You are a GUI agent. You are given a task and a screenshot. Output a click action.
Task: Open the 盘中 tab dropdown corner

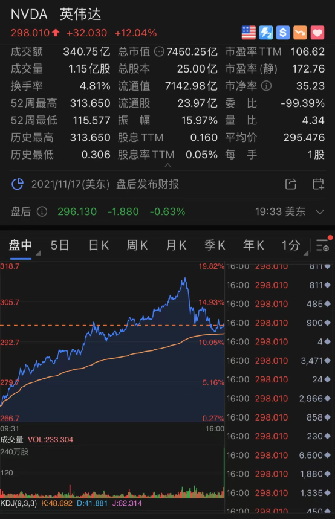click(x=38, y=253)
